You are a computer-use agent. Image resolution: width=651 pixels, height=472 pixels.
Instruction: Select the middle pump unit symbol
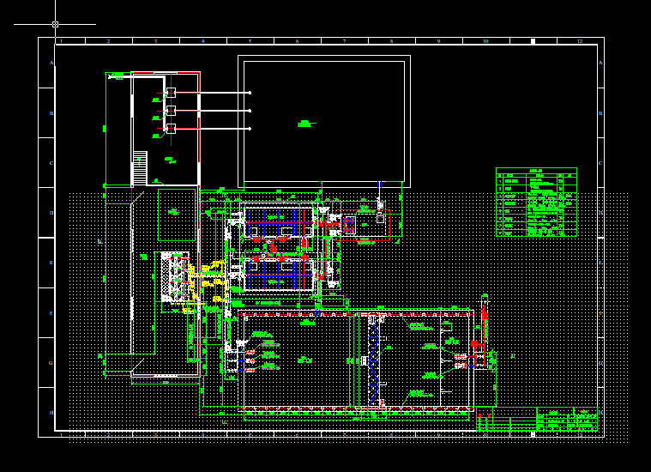tap(171, 111)
